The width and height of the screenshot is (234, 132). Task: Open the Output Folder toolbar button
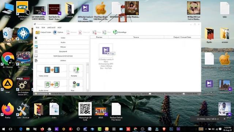44,32
